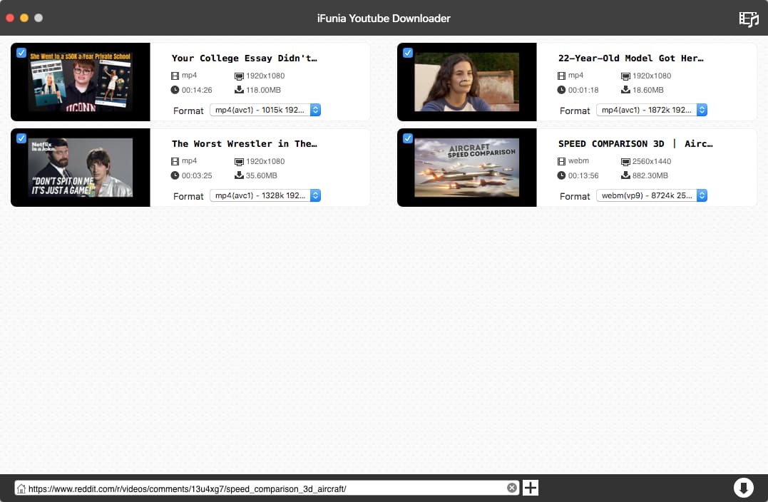The image size is (768, 502).
Task: Deselect the SPEED COMPARISON 3D video checkbox
Action: click(408, 138)
